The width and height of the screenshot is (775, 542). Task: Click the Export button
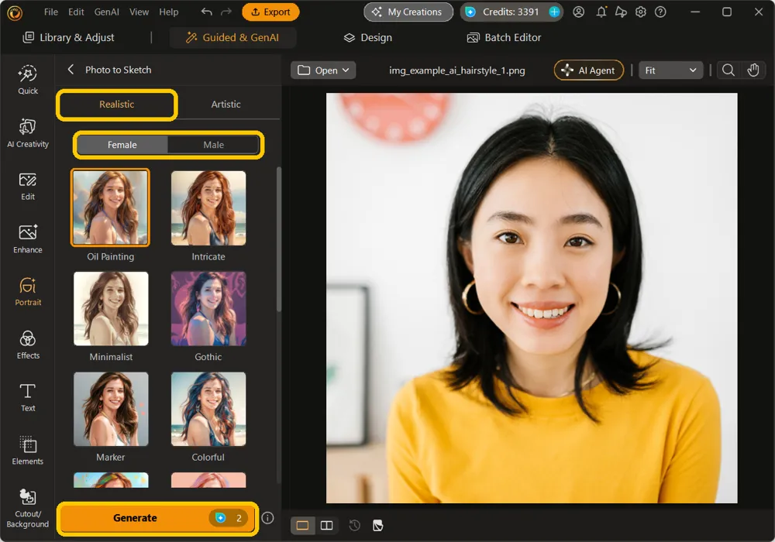tap(270, 12)
